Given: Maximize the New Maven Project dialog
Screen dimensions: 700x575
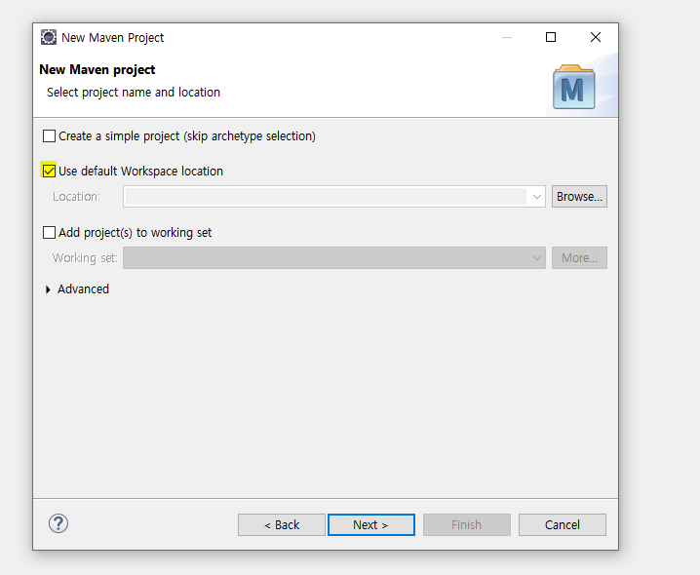Looking at the screenshot, I should pyautogui.click(x=551, y=37).
